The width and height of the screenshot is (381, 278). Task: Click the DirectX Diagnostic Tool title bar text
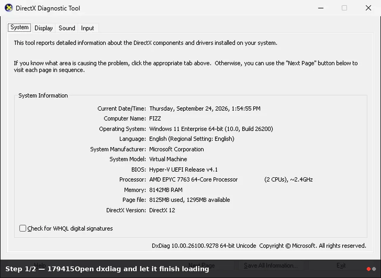48,8
